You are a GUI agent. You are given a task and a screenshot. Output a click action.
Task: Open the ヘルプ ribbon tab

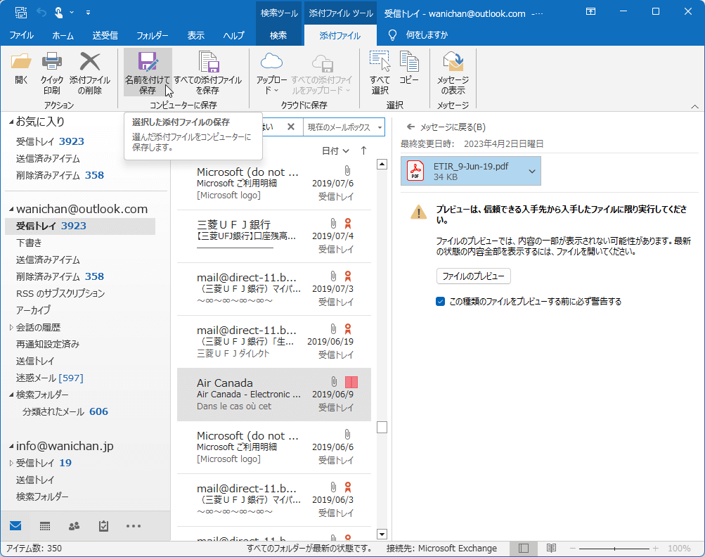234,36
